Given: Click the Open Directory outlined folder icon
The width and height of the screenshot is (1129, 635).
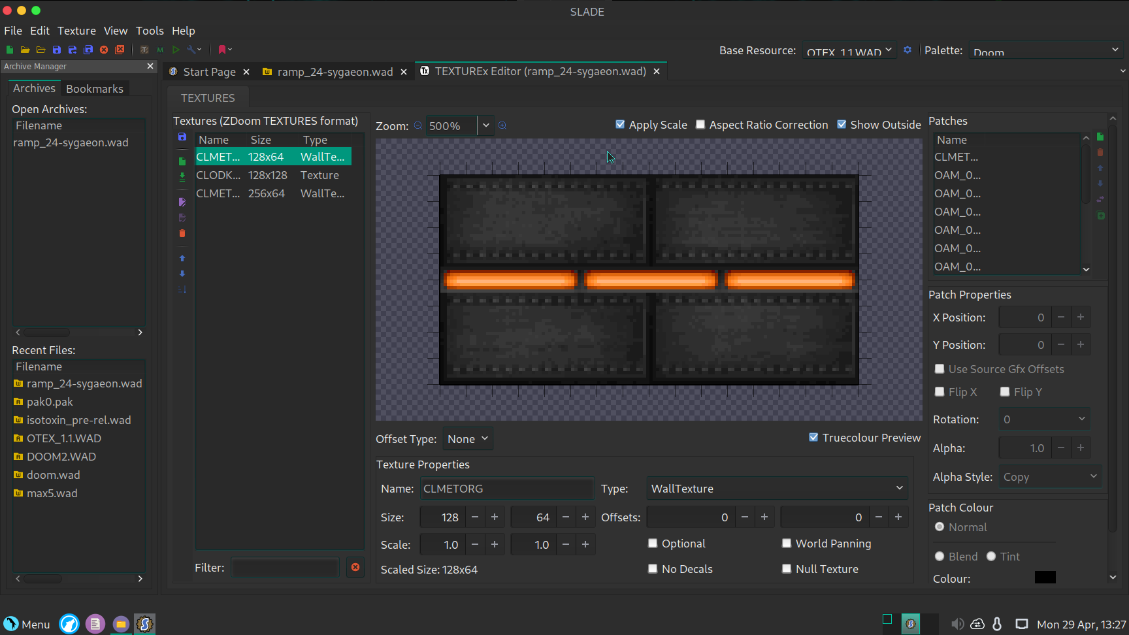Looking at the screenshot, I should (41, 50).
